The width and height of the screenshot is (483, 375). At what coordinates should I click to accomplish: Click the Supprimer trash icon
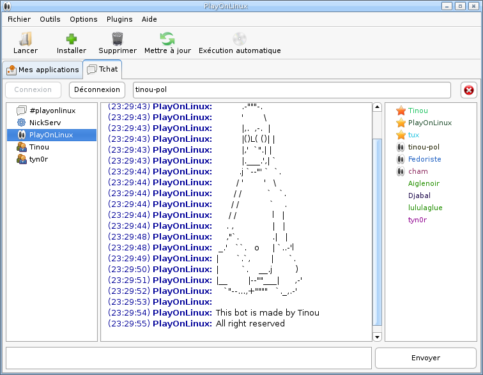[118, 39]
